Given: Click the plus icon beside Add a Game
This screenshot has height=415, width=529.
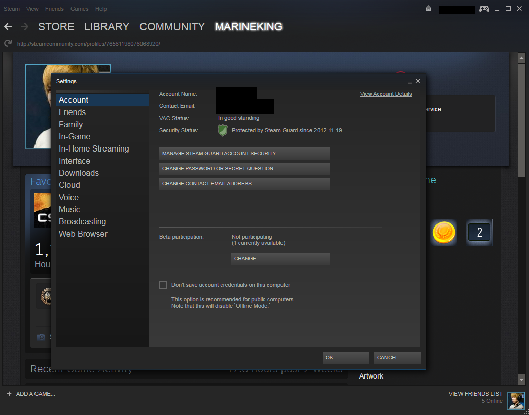Looking at the screenshot, I should click(9, 393).
